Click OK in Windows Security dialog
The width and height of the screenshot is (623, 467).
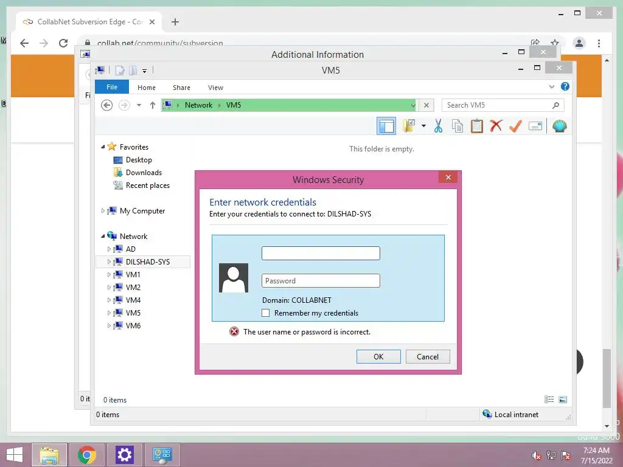(x=378, y=356)
